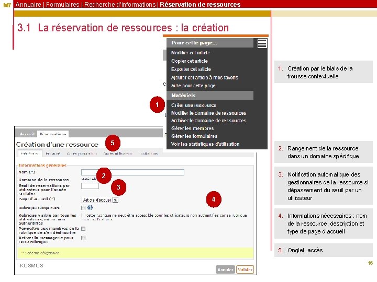Click Formulaires in the top header

[62, 5]
